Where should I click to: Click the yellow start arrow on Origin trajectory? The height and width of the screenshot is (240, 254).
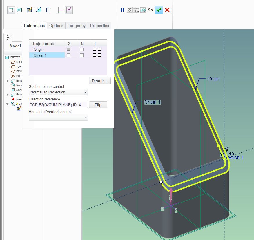pyautogui.click(x=219, y=145)
